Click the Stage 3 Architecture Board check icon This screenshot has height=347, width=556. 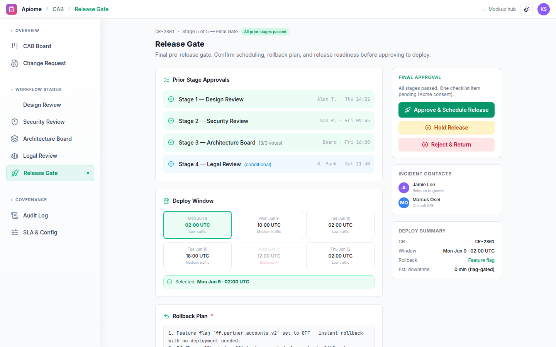click(171, 142)
